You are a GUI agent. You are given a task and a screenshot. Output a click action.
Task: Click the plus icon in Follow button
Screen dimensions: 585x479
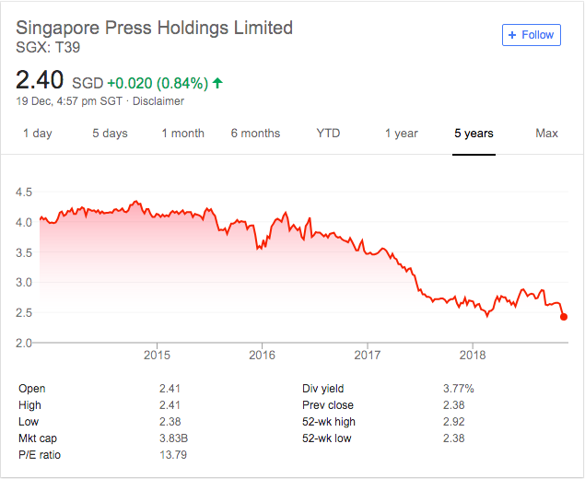point(512,35)
